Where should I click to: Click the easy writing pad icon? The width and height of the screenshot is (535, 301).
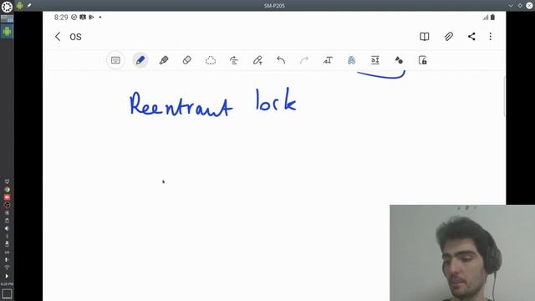375,60
